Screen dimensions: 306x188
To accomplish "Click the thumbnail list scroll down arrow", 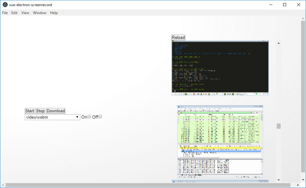I will click(279, 180).
